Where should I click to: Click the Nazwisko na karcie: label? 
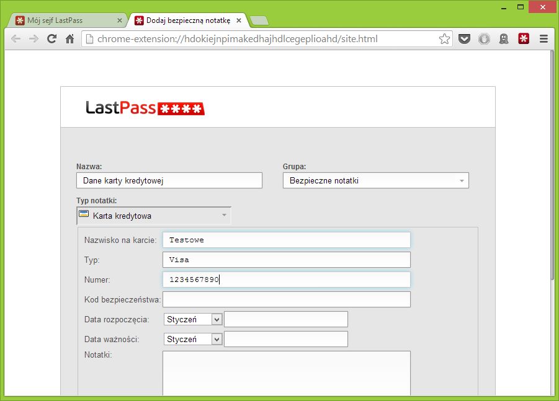point(120,240)
